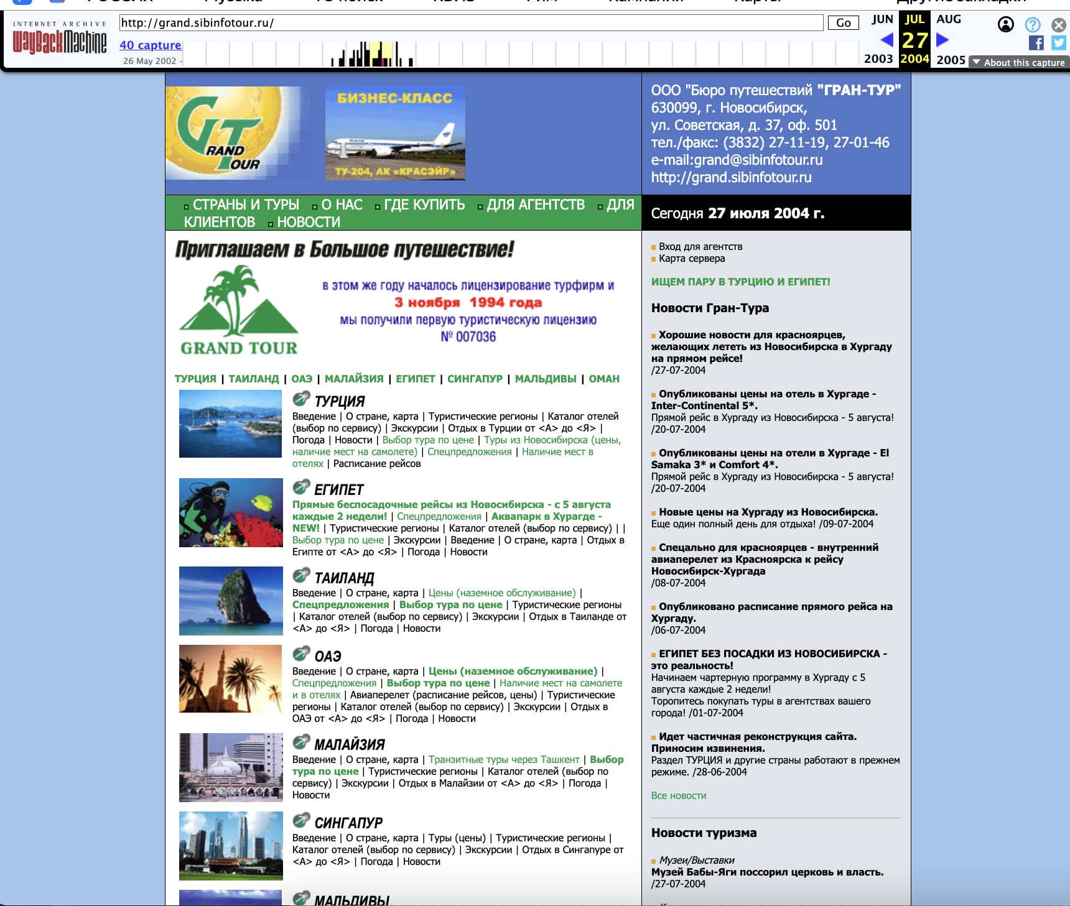Select JUN month in capture navigator

pyautogui.click(x=882, y=19)
